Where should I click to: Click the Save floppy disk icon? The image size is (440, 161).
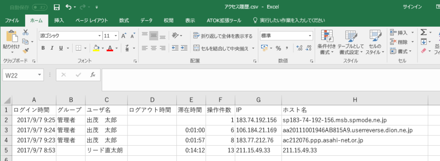[x=57, y=7]
